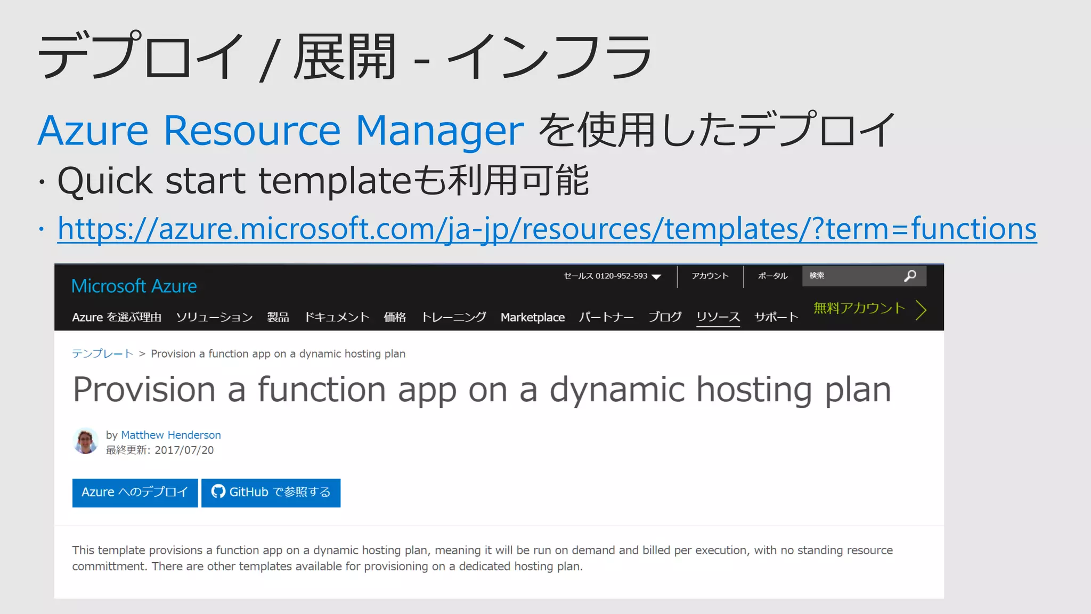Open the ポータル link
1091x614 pixels.
tap(772, 276)
